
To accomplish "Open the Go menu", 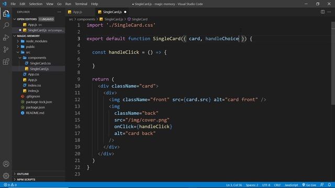I will (59, 4).
